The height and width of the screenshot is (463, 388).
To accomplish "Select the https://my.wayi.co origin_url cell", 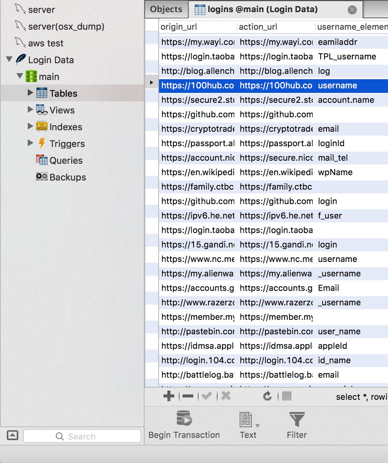I will pyautogui.click(x=197, y=42).
